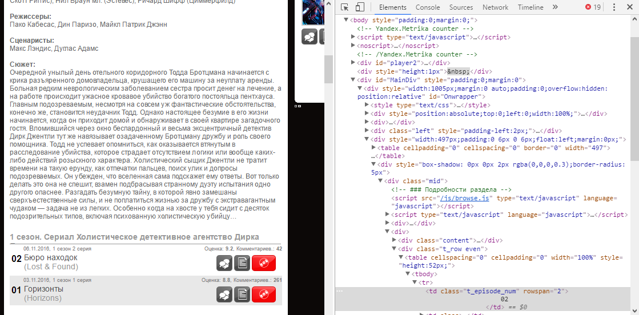This screenshot has height=315, width=639.
Task: Click the Сюжет: heading
Action: tap(22, 64)
